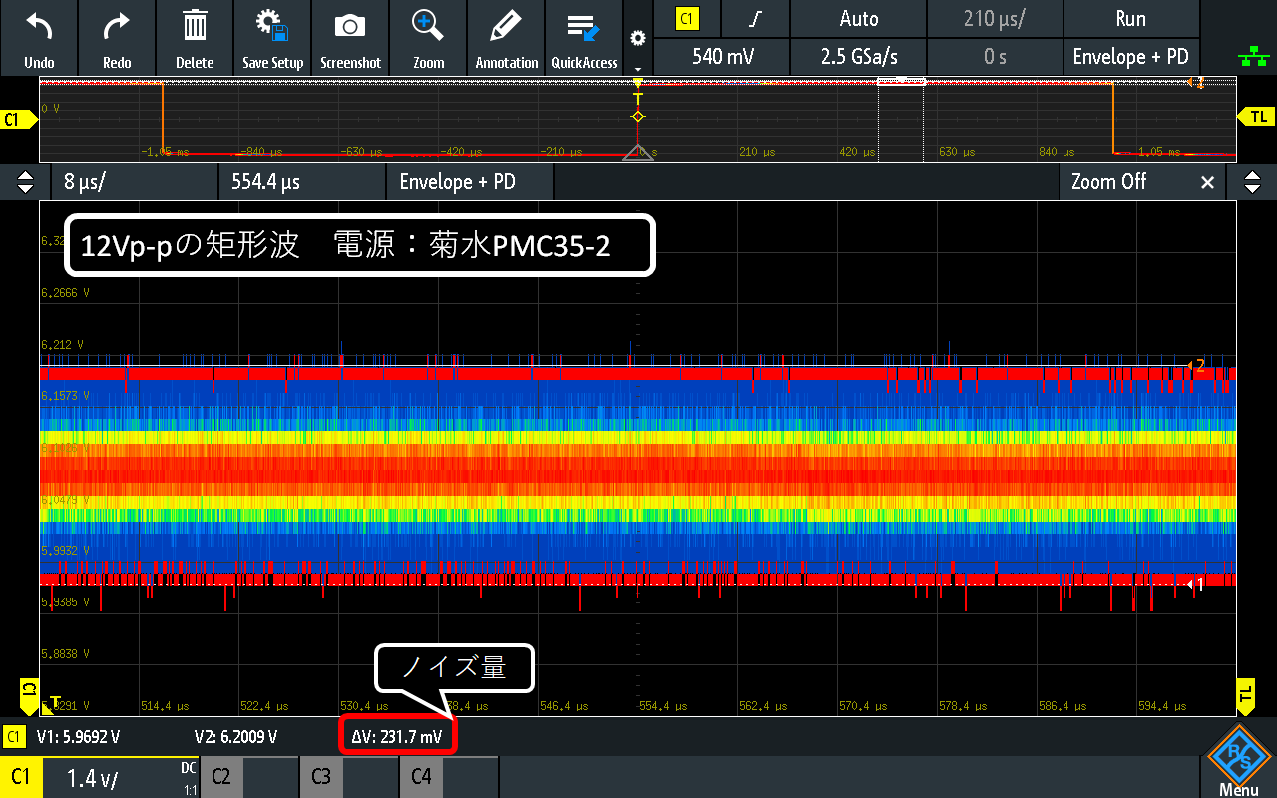Viewport: 1277px width, 798px height.
Task: Open toolbar settings gear
Action: [638, 38]
